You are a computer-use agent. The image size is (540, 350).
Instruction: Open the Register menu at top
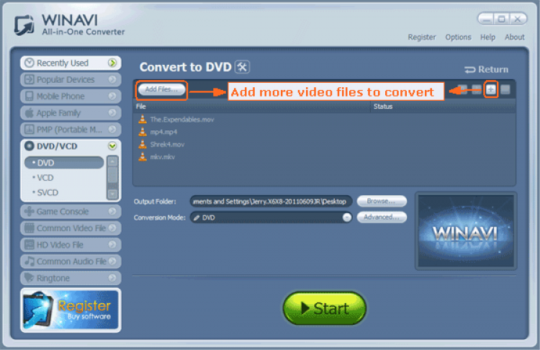point(422,37)
